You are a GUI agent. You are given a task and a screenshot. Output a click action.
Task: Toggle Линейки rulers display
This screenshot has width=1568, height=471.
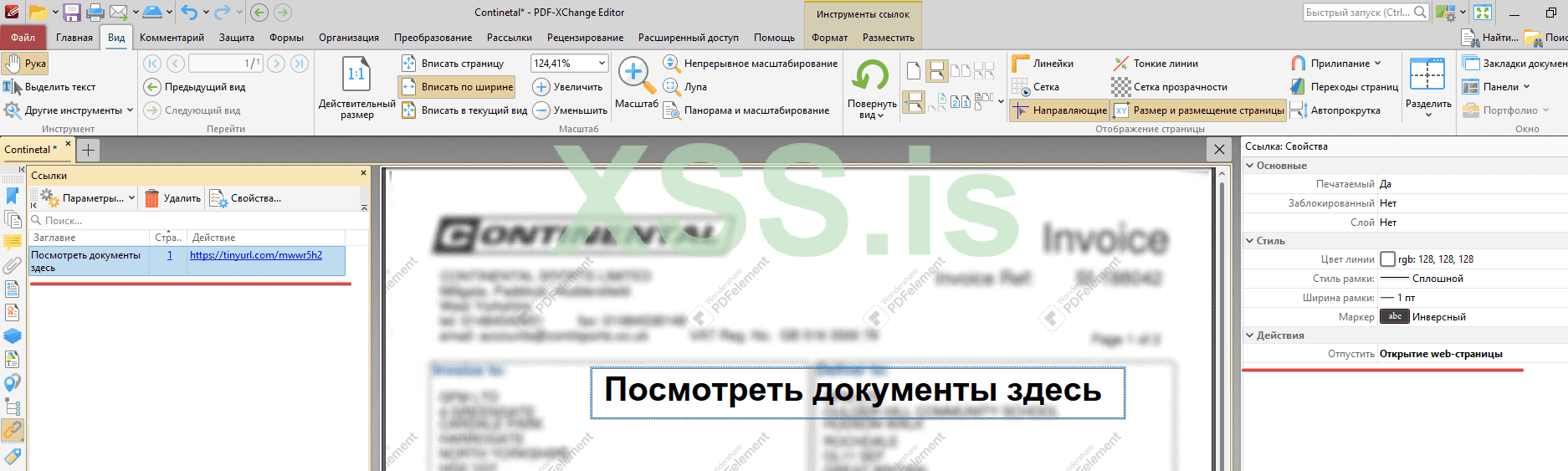tap(1043, 64)
